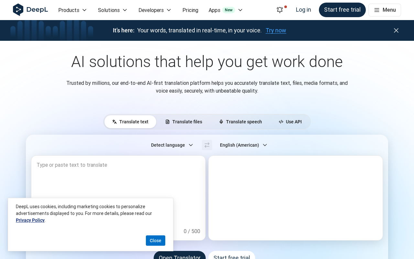
Task: Choose target language English (American) dropdown
Action: pyautogui.click(x=244, y=145)
